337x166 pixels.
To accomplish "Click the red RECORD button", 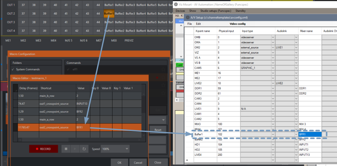I will click(x=43, y=149).
